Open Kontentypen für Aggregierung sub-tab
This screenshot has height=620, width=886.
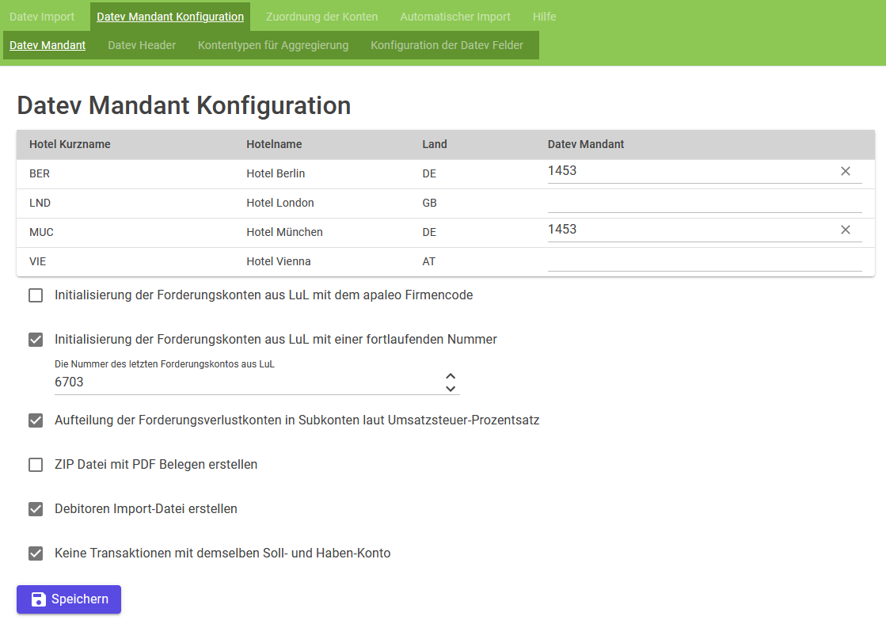273,45
